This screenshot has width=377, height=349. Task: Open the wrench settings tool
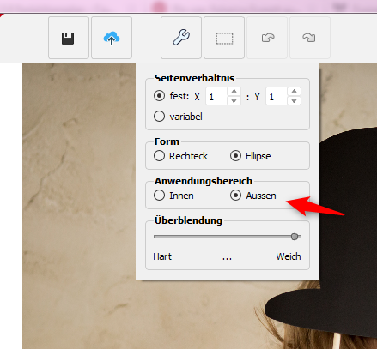coord(181,38)
